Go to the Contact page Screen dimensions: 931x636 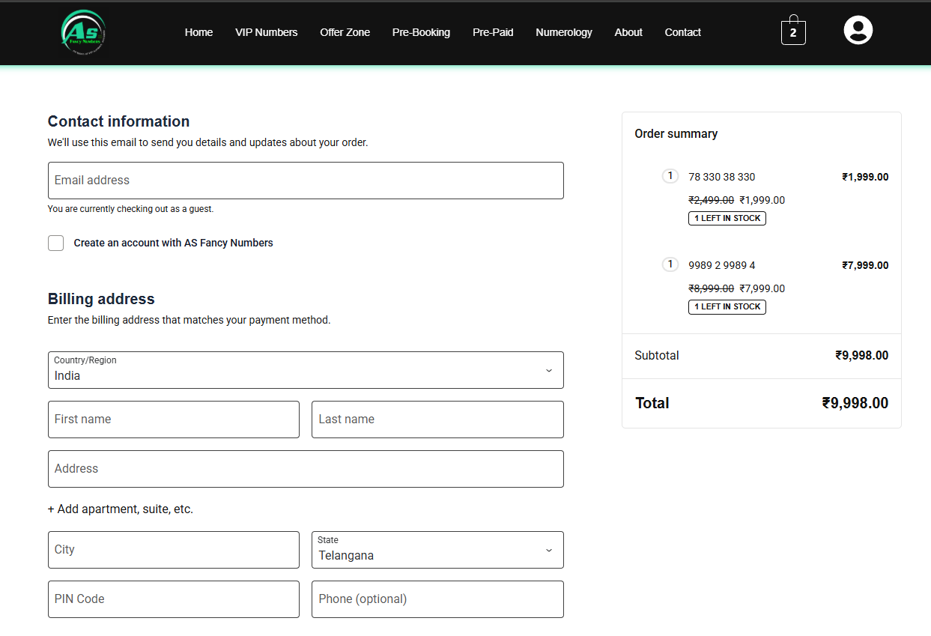click(x=682, y=32)
